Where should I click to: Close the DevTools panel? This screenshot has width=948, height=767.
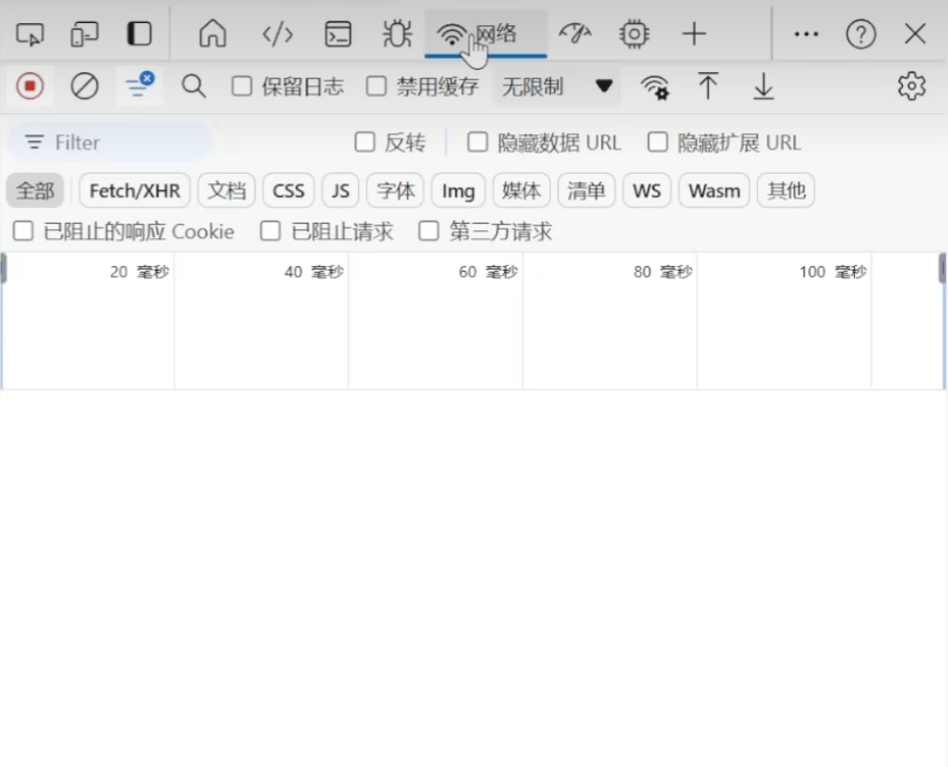(915, 34)
